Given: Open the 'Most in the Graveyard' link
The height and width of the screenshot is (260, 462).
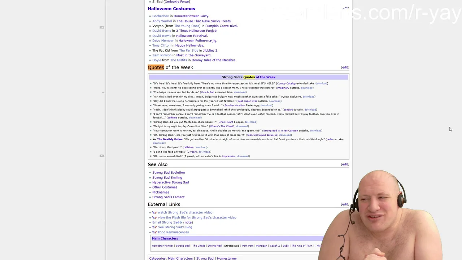Looking at the screenshot, I should click(x=193, y=55).
